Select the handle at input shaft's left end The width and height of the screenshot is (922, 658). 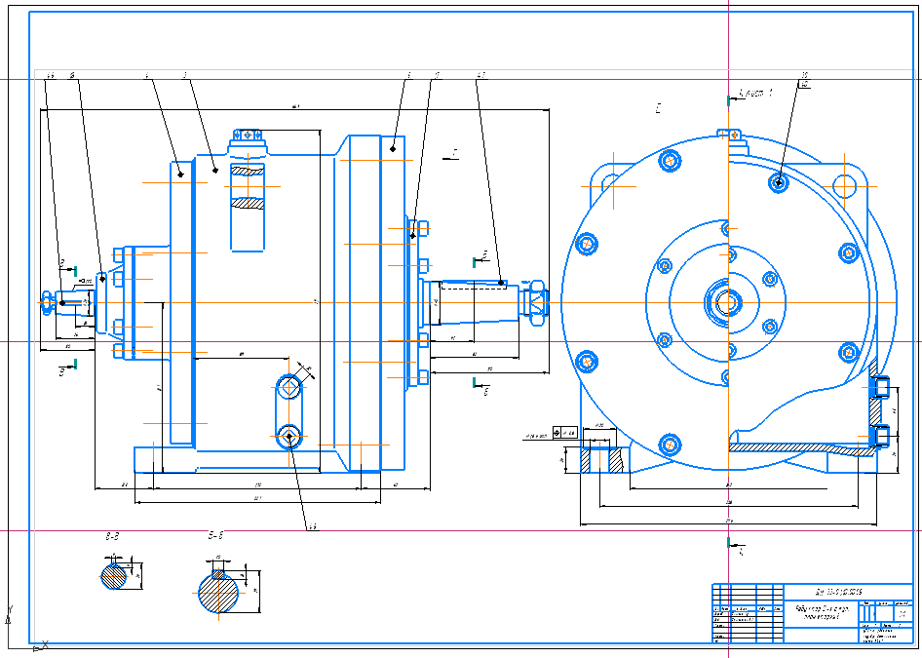[x=48, y=302]
